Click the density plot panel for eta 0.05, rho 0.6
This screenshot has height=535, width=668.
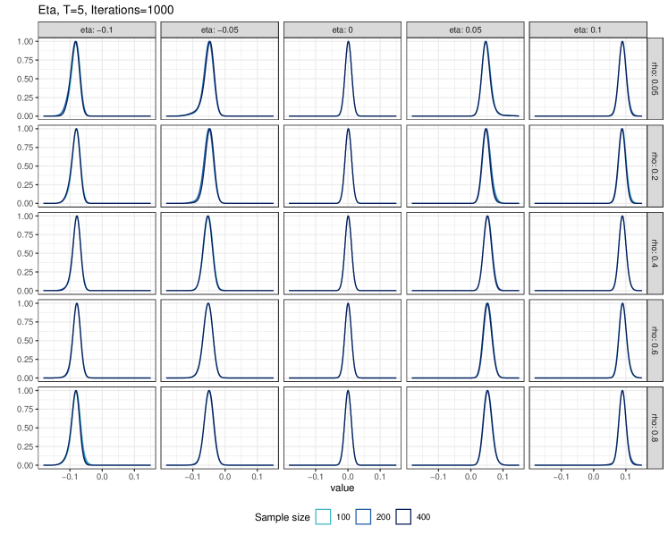[465, 341]
